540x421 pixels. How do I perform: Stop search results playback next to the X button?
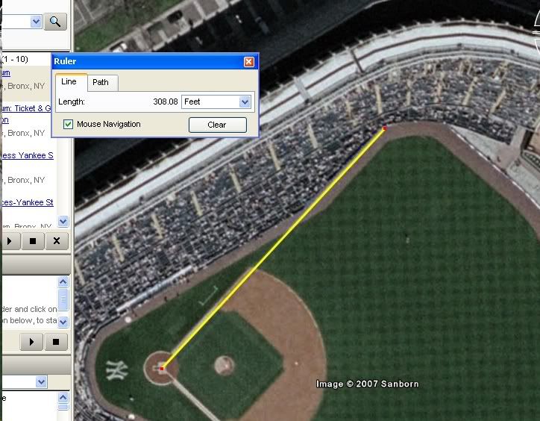coord(33,241)
